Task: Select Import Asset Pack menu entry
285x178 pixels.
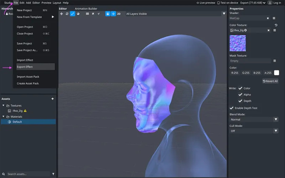Action: click(28, 77)
